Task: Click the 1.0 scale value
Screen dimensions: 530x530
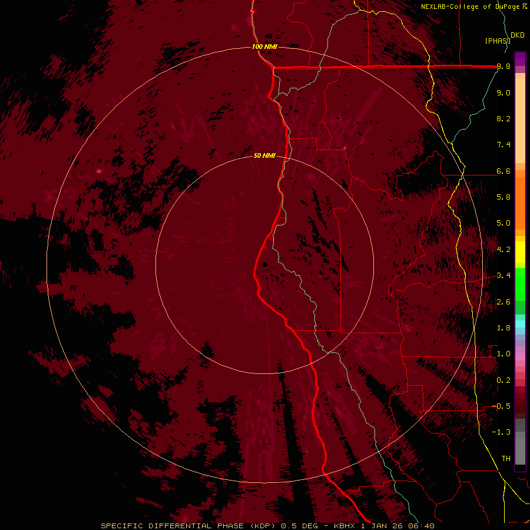Action: coord(503,353)
